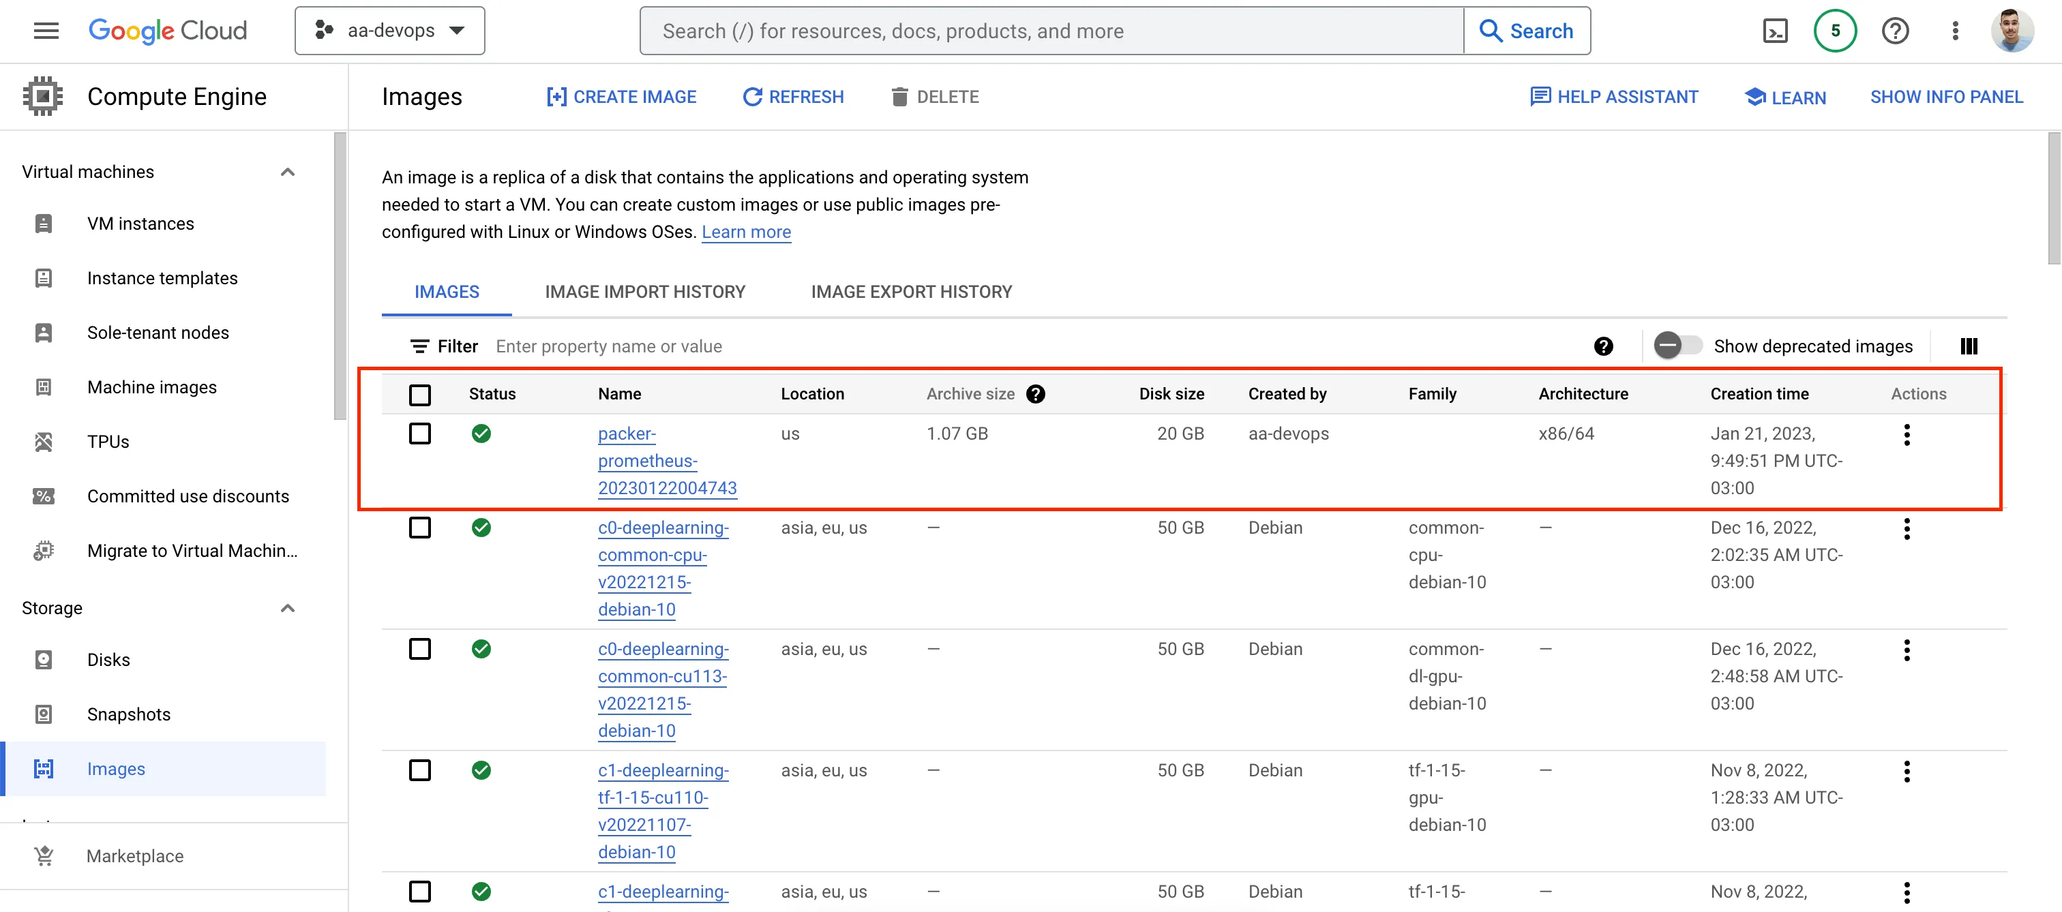Image resolution: width=2062 pixels, height=912 pixels.
Task: Open the help question mark menu
Action: coord(1895,31)
